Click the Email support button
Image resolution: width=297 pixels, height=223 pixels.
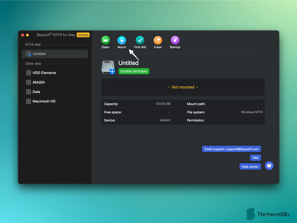(232, 149)
